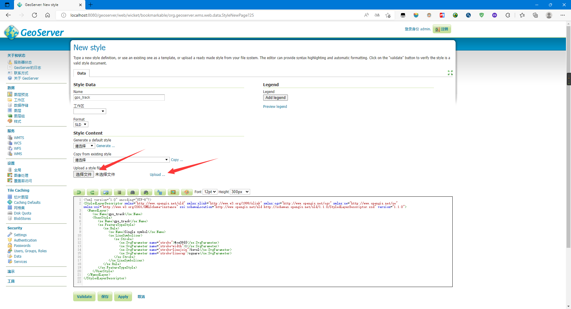This screenshot has width=571, height=309.
Task: Open Generate a default style dropdown
Action: (84, 146)
